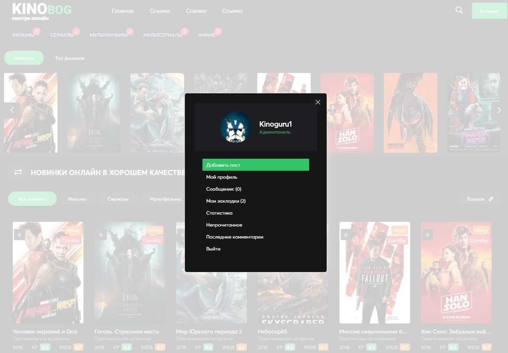Image resolution: width=508 pixels, height=353 pixels.
Task: Open Ant-Man and the Wasp carousel poster
Action: point(31,113)
